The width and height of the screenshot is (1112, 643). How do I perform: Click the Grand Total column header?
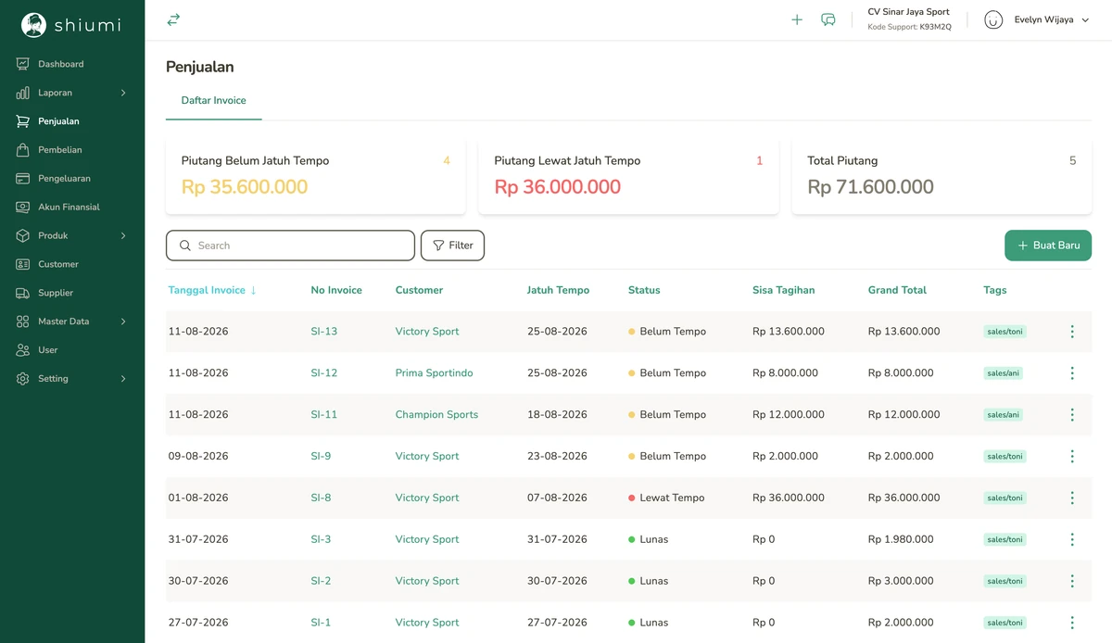(x=897, y=290)
